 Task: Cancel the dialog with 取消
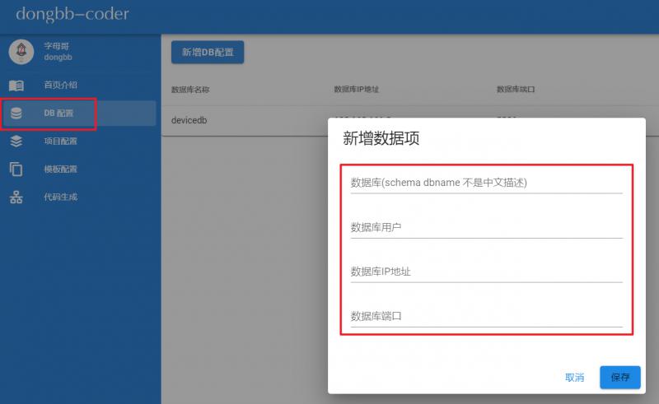[574, 377]
